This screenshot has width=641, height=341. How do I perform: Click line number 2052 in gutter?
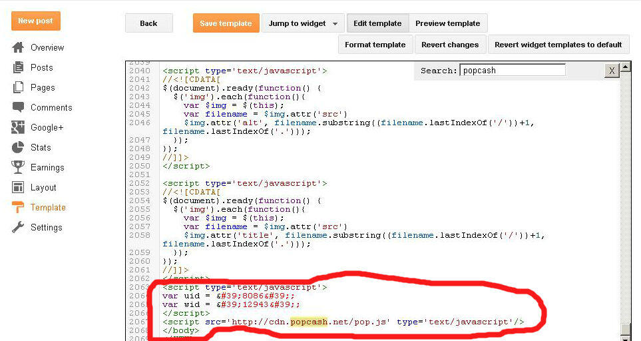click(139, 183)
